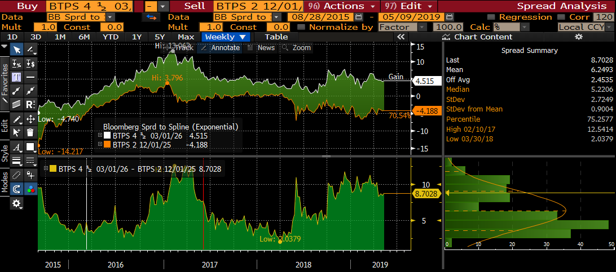616x272 pixels.
Task: Switch to the Max range
Action: (186, 37)
